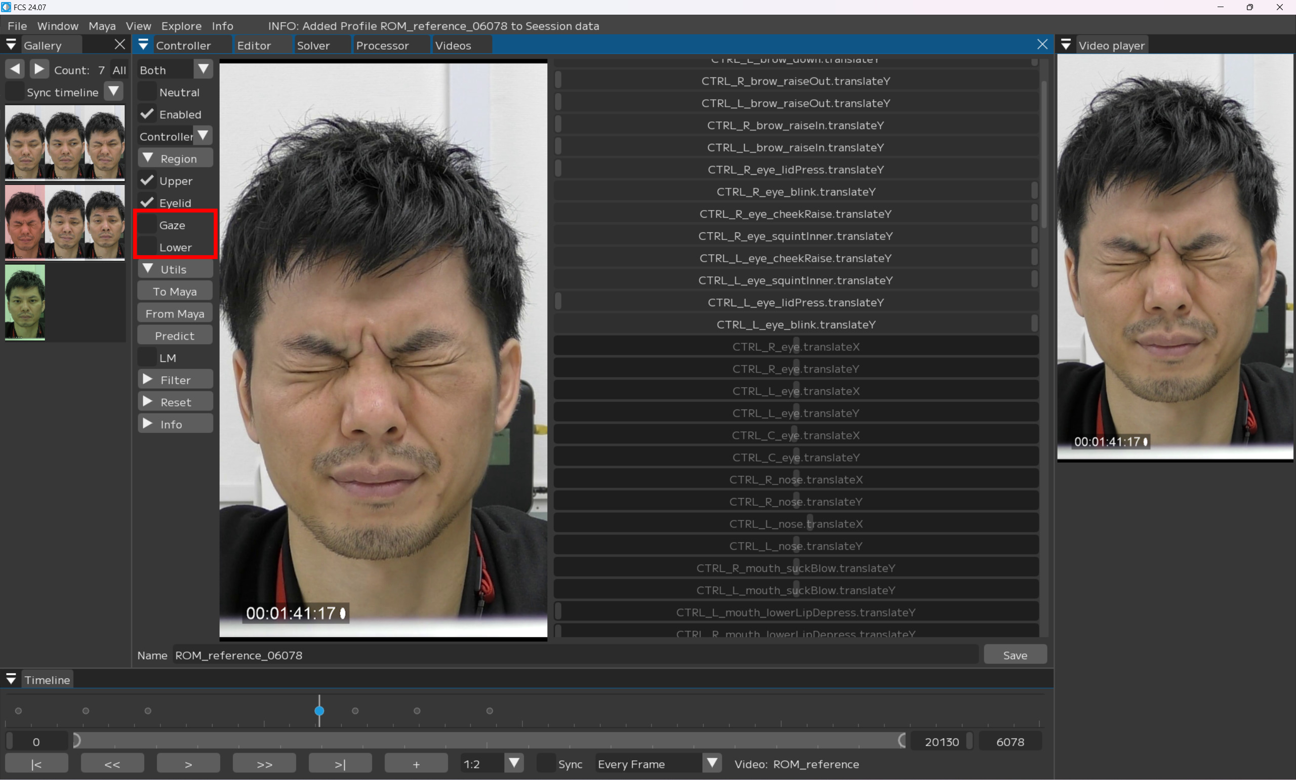1296x780 pixels.
Task: Adjust the CTRL_R_eye_blink.translateY slider
Action: tap(796, 192)
